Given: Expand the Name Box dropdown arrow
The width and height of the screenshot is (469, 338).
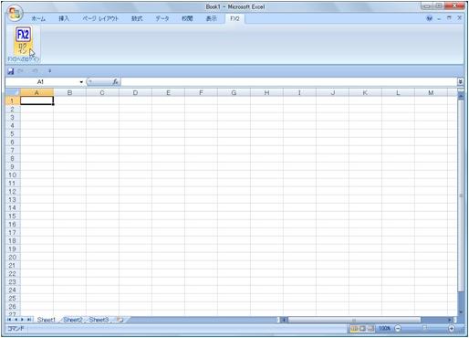Looking at the screenshot, I should pyautogui.click(x=81, y=82).
